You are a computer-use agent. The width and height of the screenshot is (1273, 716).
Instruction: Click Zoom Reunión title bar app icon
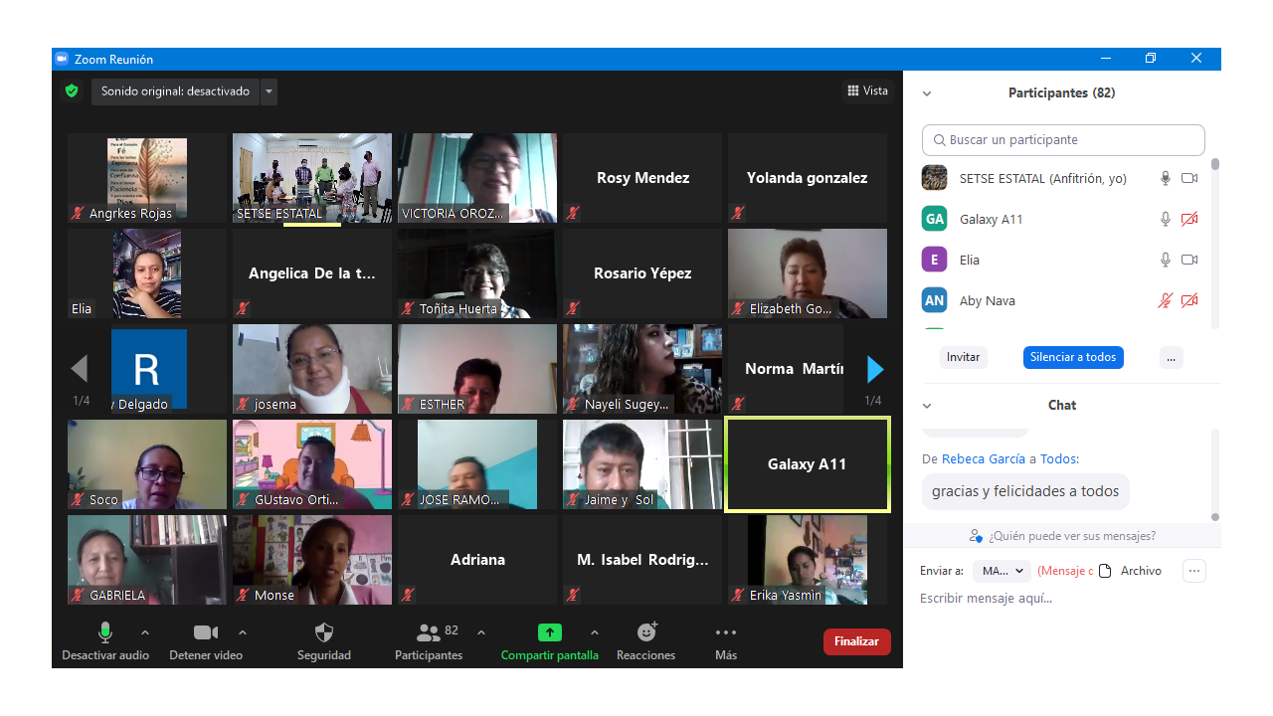tap(62, 59)
